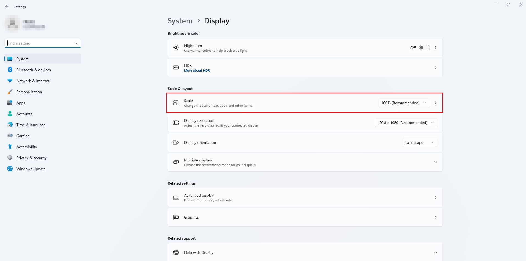Click the HDR badge icon
The width and height of the screenshot is (526, 261).
(176, 68)
